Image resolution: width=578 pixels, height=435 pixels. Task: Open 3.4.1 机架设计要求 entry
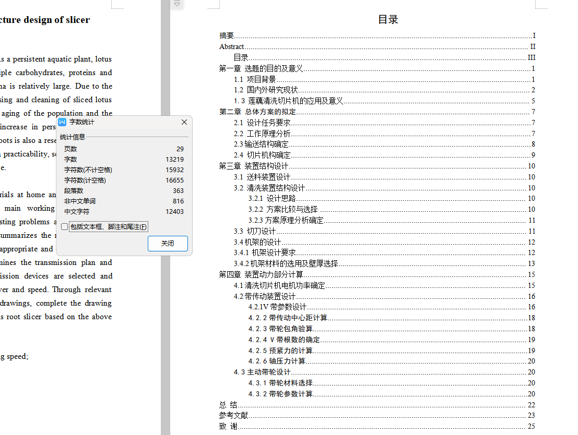point(384,252)
